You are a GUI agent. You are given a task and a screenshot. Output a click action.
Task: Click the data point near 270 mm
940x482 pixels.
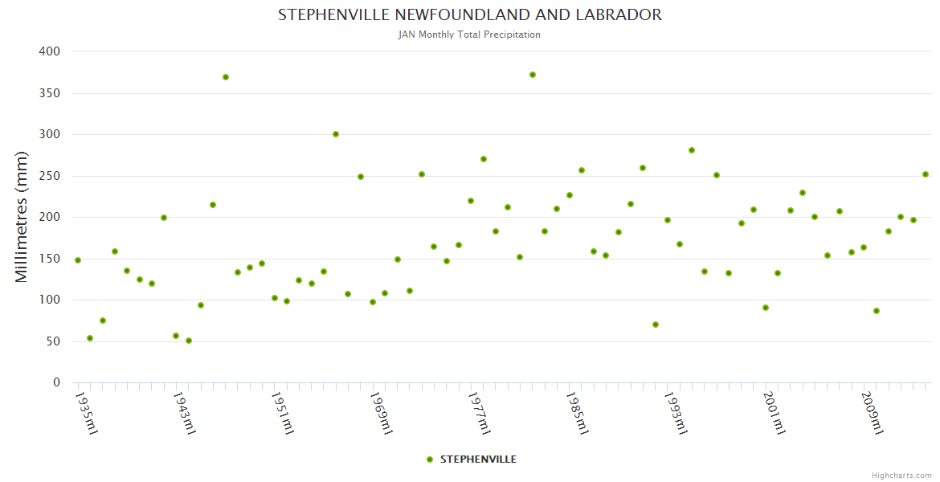pos(484,159)
